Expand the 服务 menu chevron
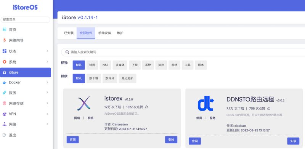305x149 pixels. (x=47, y=93)
